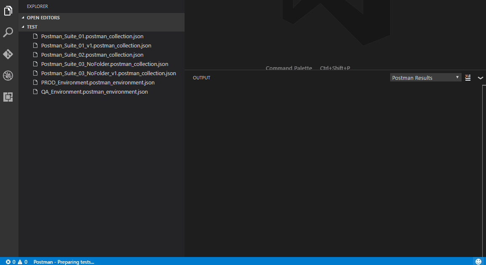Click file icon beside QA_Environment.postman_environment.json
Screen dimensions: 486x265
[x=35, y=92]
